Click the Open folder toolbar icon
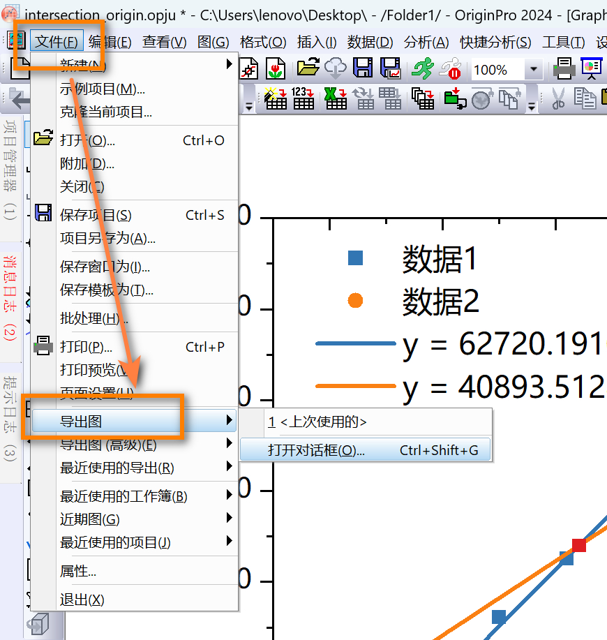This screenshot has width=607, height=640. [308, 68]
